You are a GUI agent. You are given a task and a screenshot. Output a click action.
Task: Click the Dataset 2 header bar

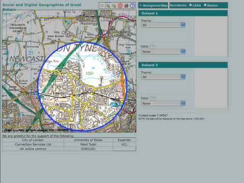(183, 65)
